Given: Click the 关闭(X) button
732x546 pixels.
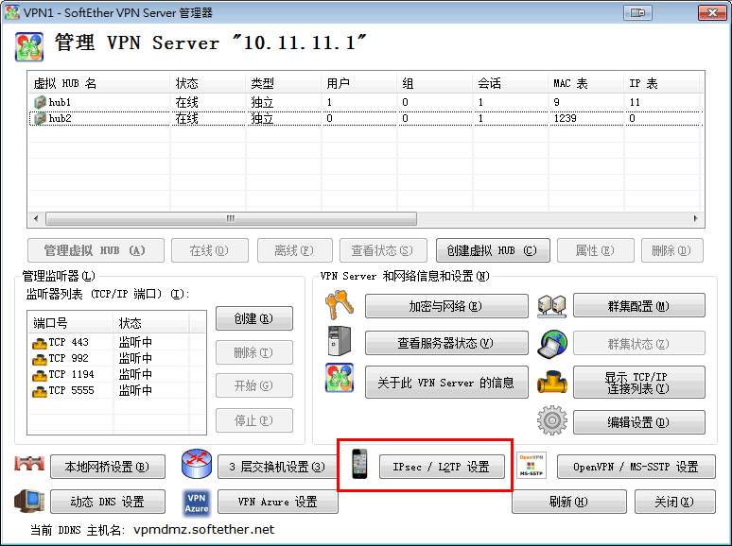Looking at the screenshot, I should click(674, 502).
